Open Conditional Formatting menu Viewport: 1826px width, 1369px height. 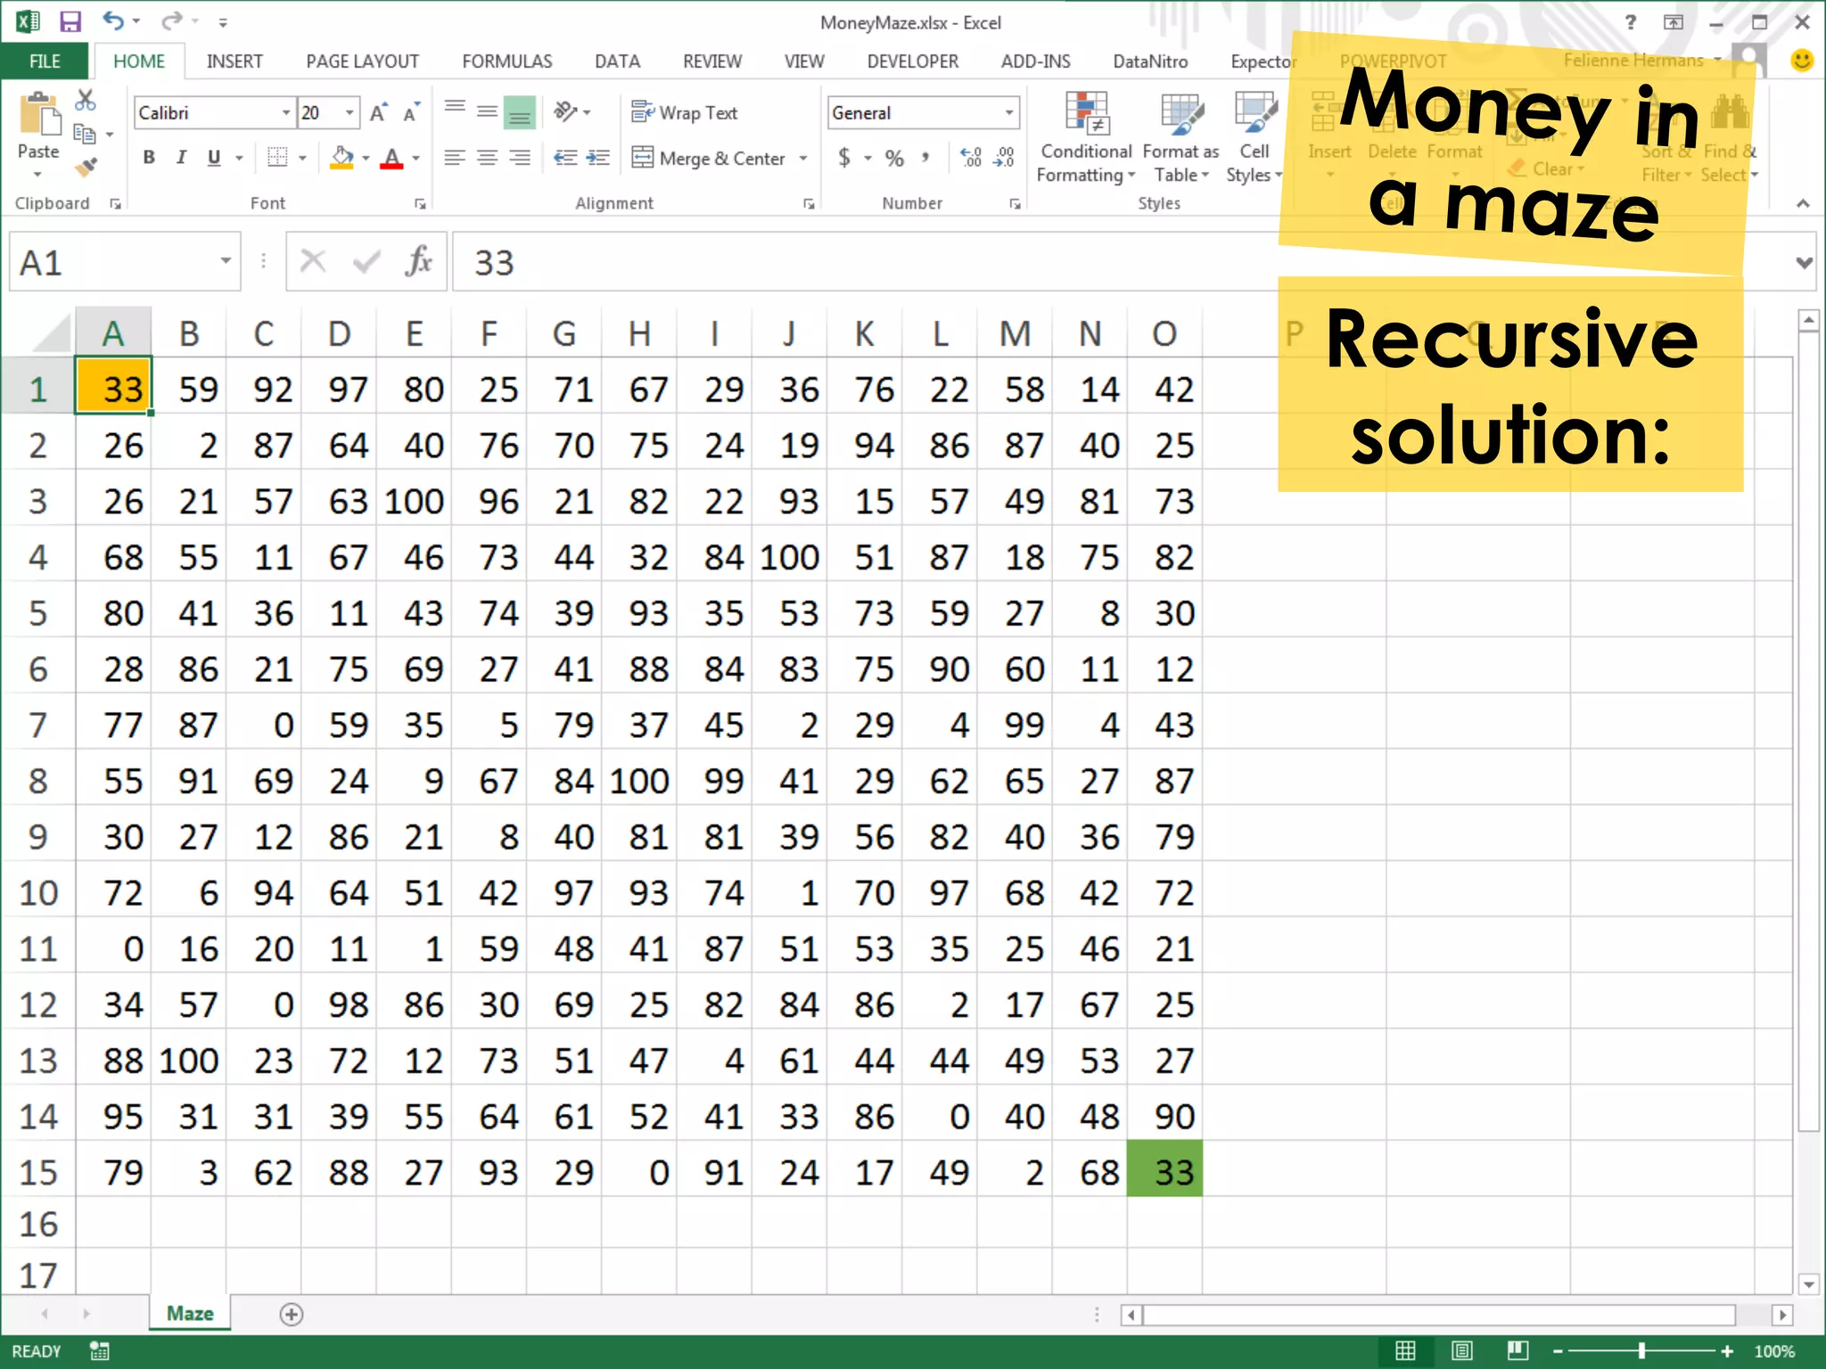coord(1085,137)
